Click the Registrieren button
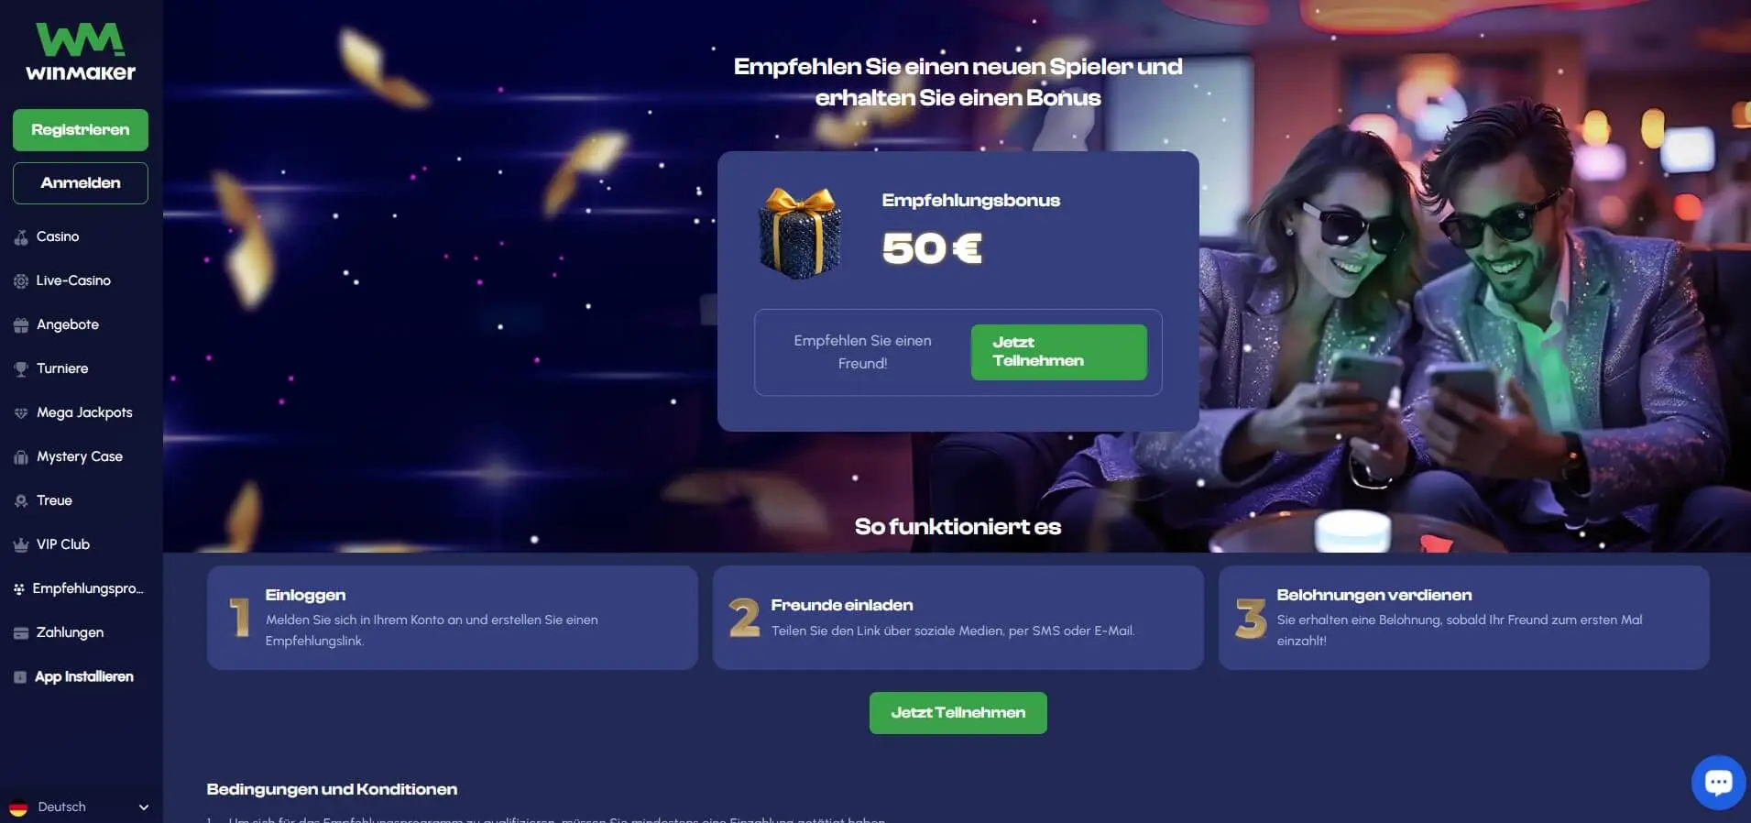1751x823 pixels. click(81, 130)
